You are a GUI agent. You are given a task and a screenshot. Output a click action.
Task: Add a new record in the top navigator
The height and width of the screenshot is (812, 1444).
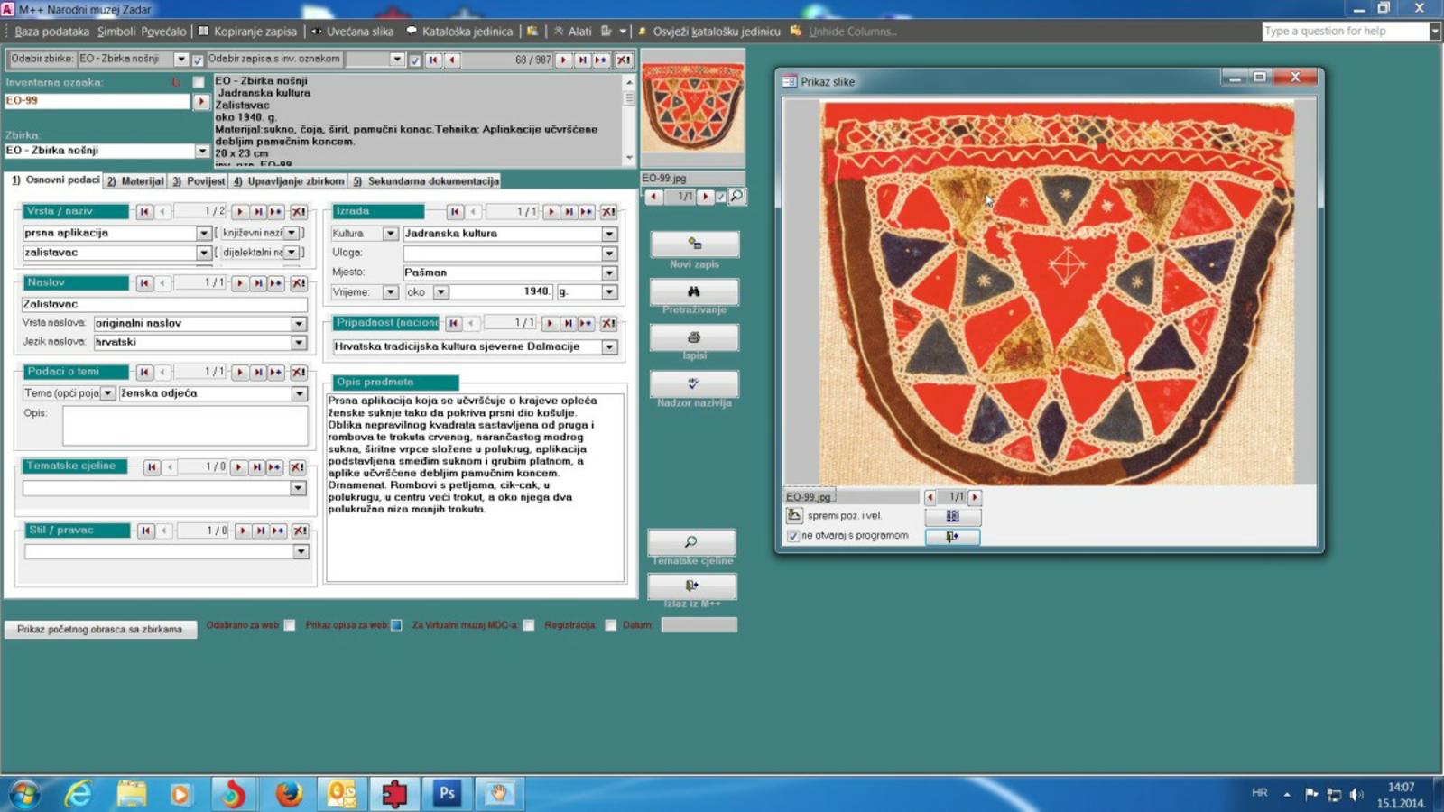tap(601, 60)
